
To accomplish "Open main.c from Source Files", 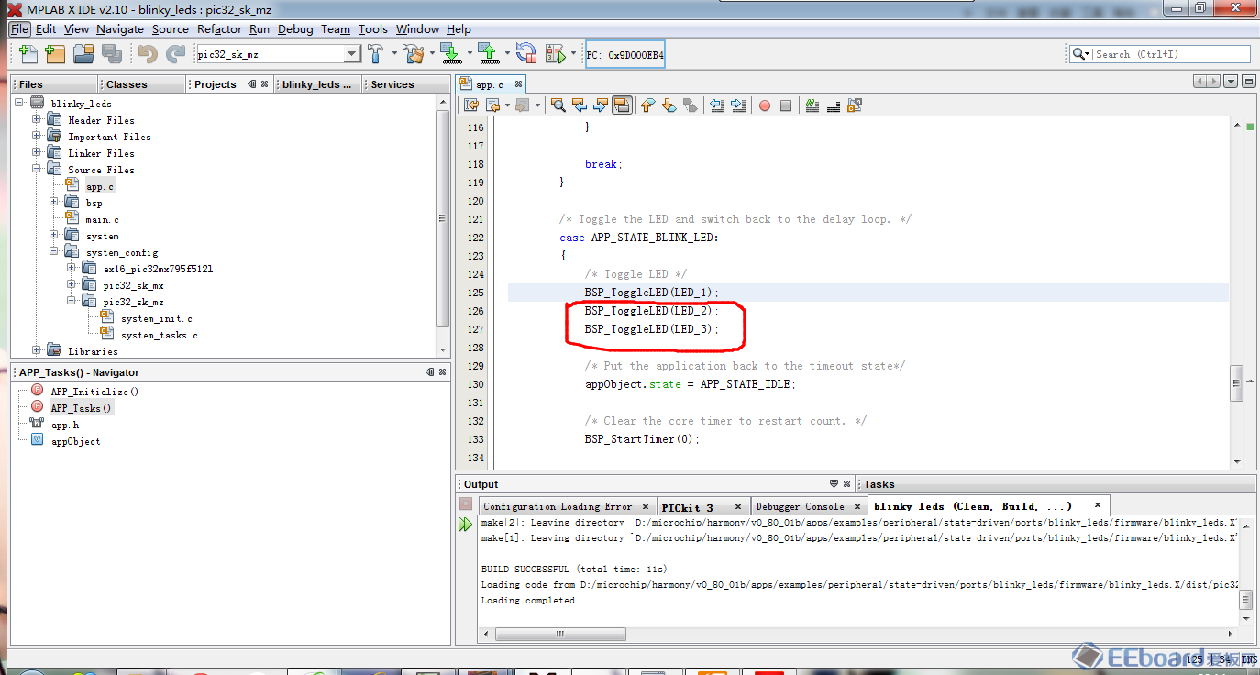I will point(102,219).
